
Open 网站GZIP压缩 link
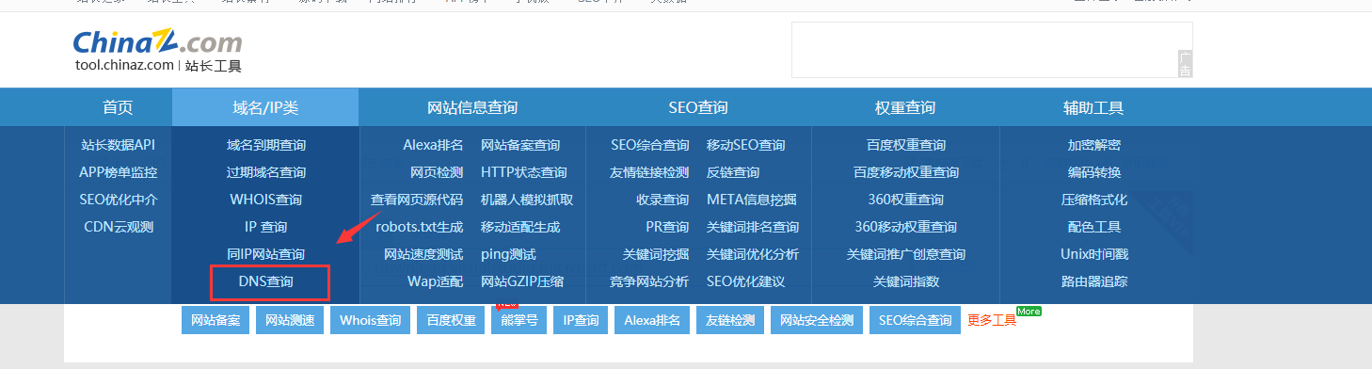(522, 281)
